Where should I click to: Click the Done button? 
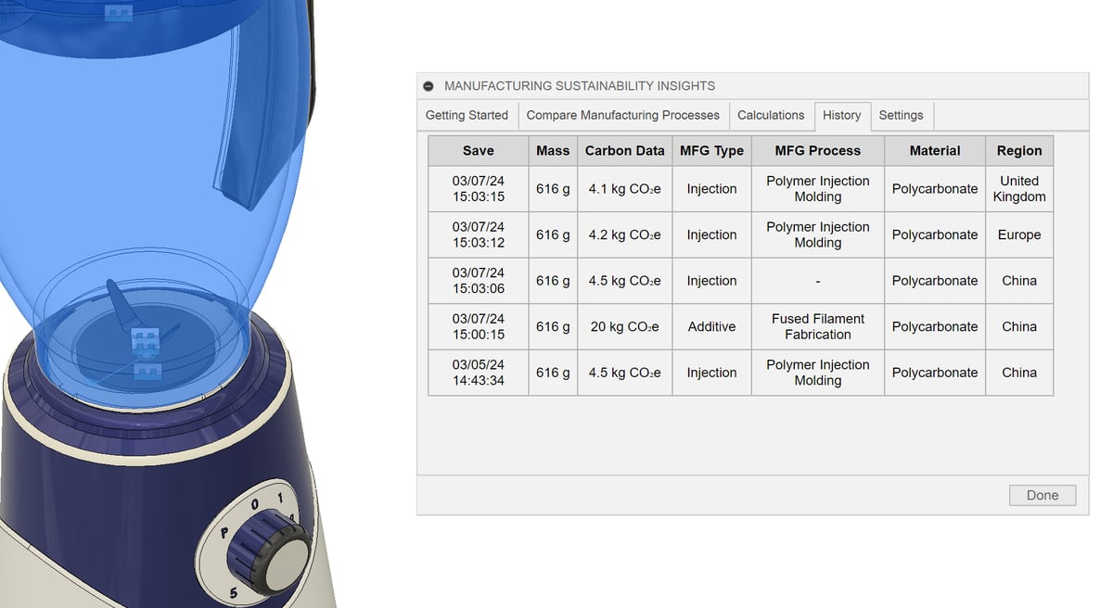click(1043, 495)
